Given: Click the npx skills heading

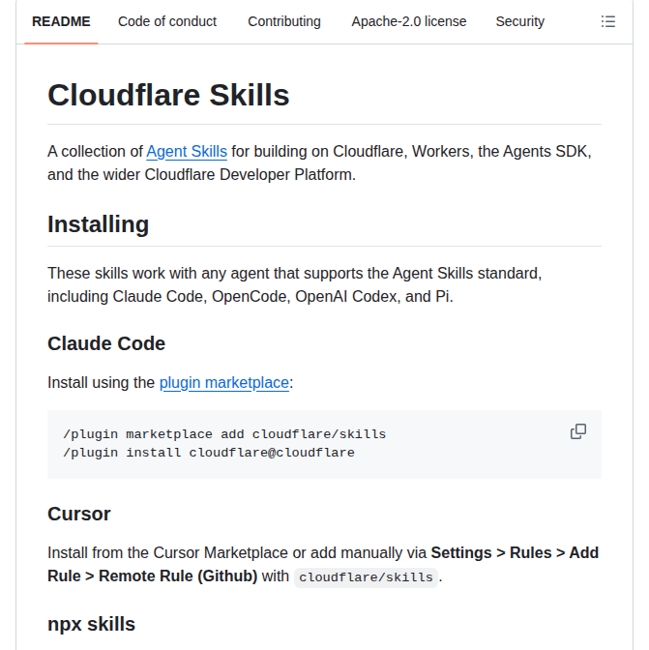Looking at the screenshot, I should [91, 624].
